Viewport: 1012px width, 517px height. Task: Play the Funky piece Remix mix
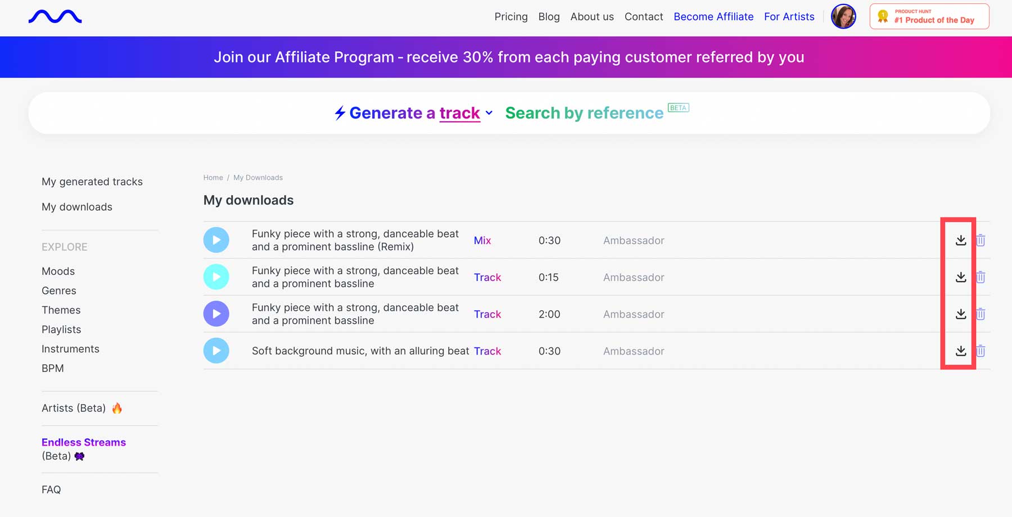(x=216, y=240)
